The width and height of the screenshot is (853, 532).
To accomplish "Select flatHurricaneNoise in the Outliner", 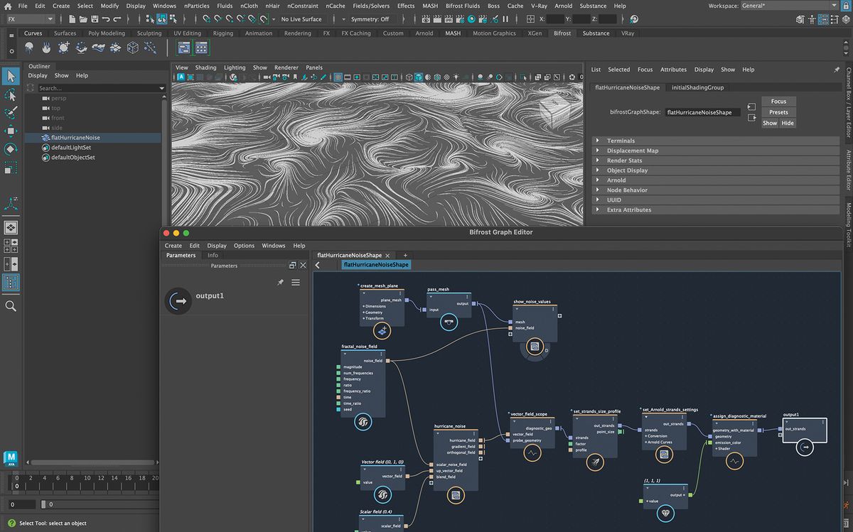I will point(74,137).
